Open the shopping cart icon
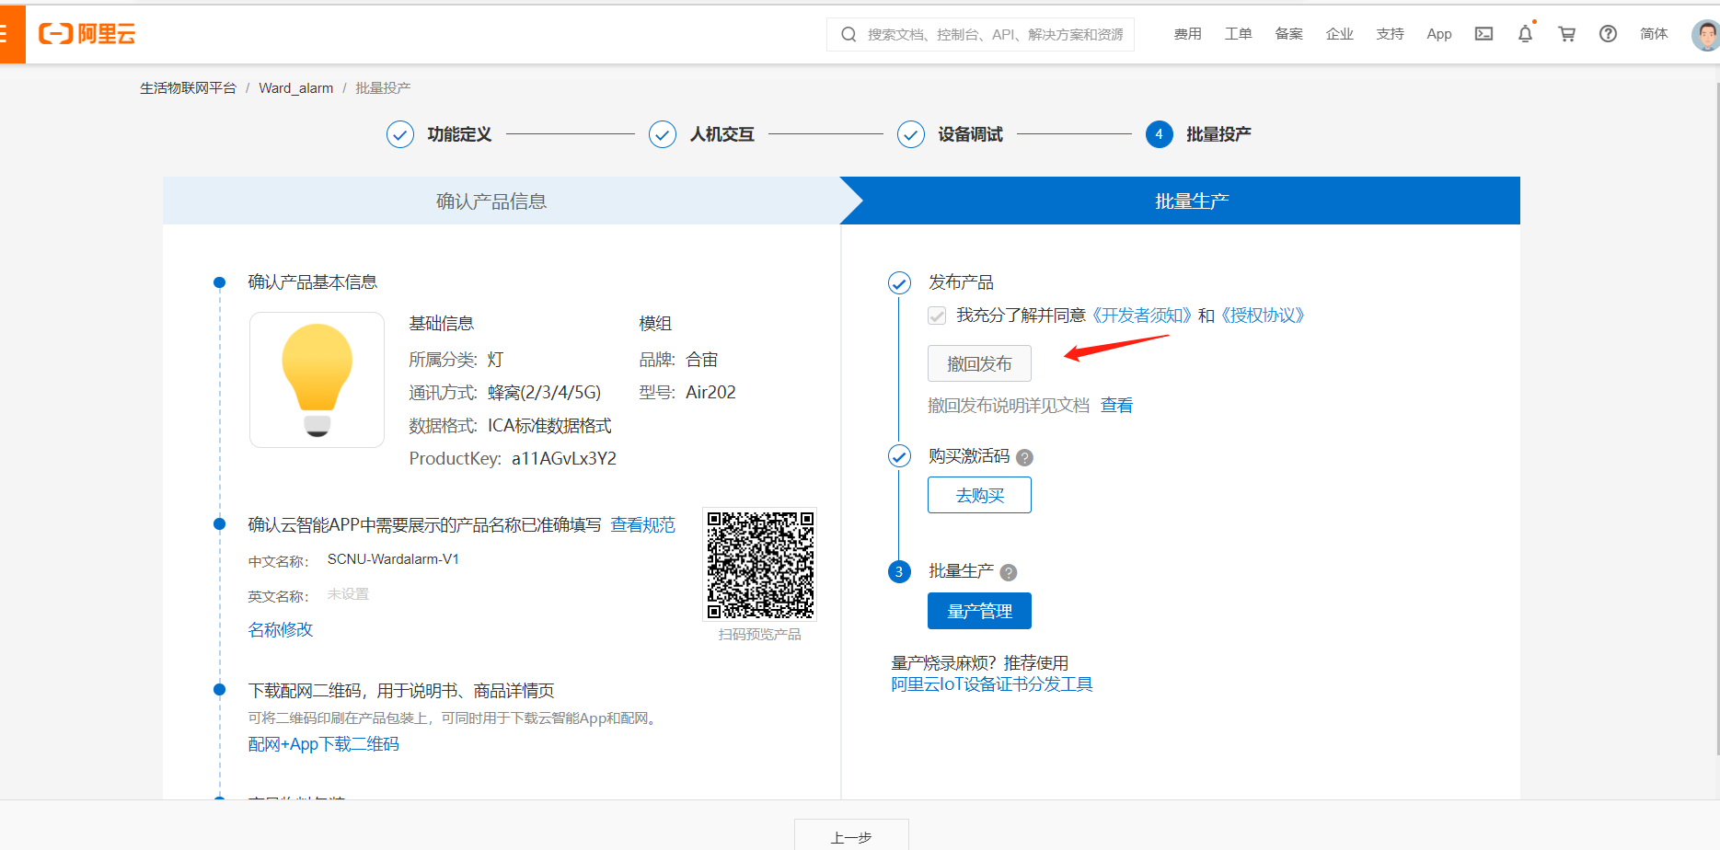Image resolution: width=1720 pixels, height=850 pixels. tap(1566, 34)
